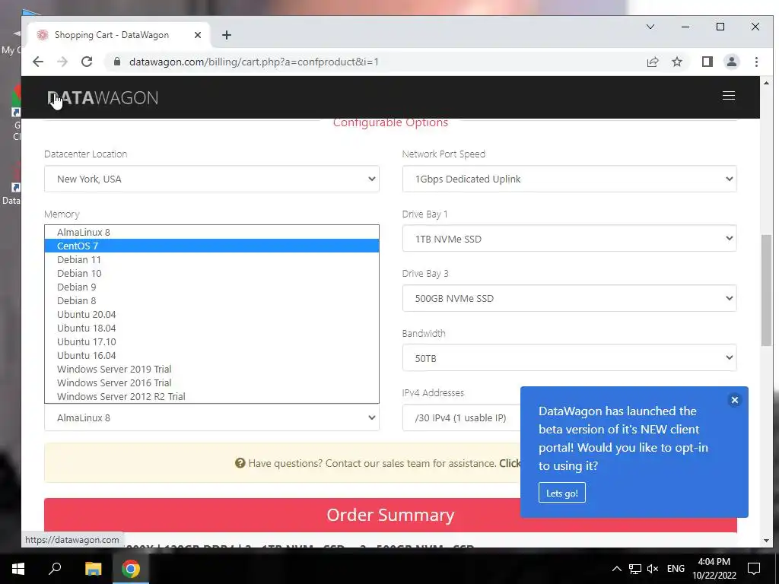Open File Explorer from taskbar
Image resolution: width=779 pixels, height=584 pixels.
[93, 569]
